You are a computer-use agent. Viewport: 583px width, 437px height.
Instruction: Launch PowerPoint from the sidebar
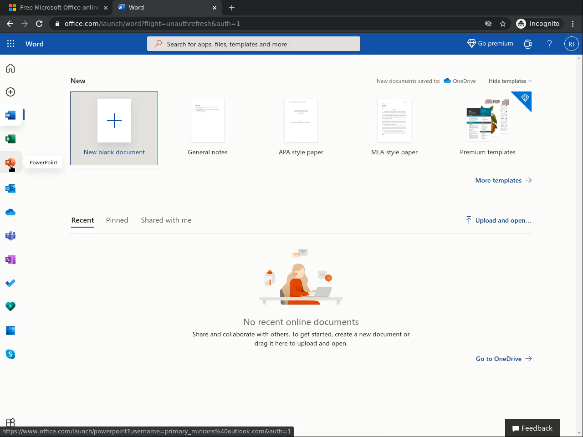coord(10,163)
